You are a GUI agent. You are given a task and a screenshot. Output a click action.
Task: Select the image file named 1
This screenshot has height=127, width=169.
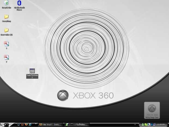(7, 45)
